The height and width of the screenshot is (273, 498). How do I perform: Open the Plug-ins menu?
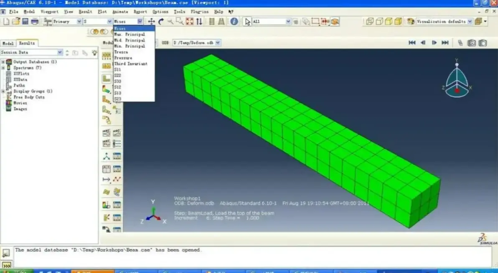pyautogui.click(x=200, y=12)
